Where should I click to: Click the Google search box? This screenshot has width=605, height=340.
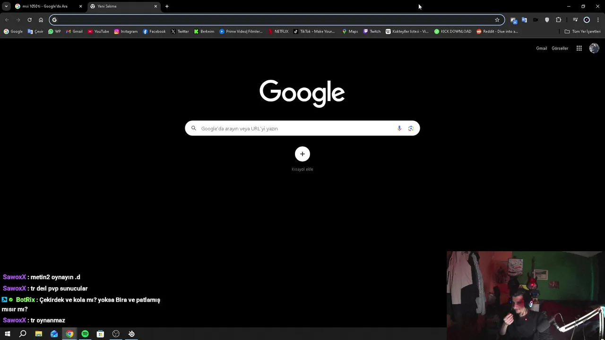(x=302, y=128)
